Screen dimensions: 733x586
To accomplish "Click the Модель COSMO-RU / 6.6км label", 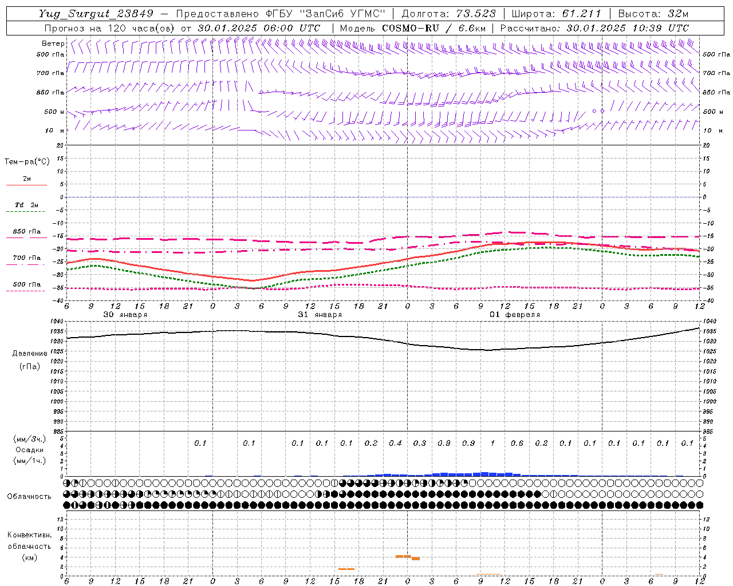I will 413,28.
